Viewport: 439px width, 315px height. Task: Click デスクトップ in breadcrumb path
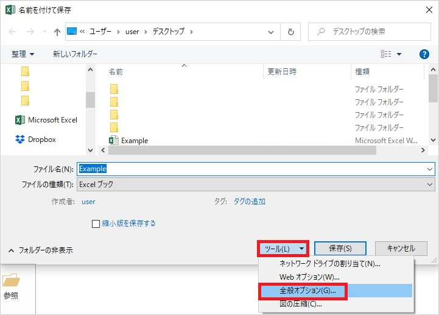pyautogui.click(x=168, y=32)
